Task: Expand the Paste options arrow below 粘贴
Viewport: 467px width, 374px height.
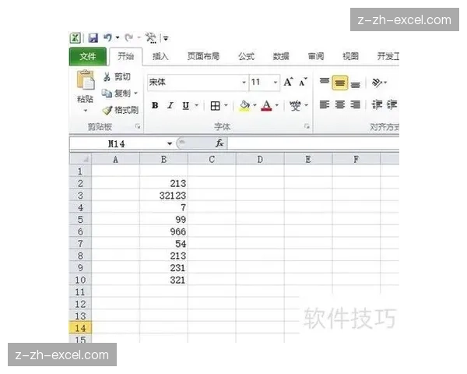Action: [x=86, y=111]
